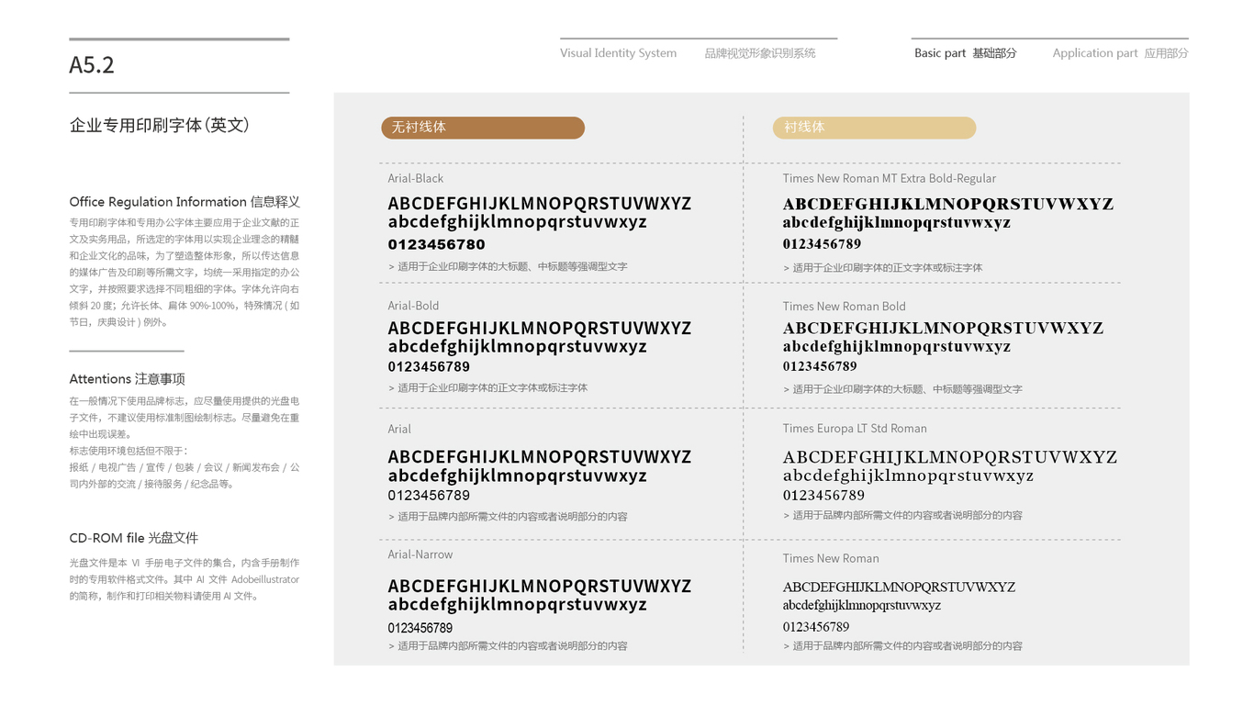Viewport: 1254px width, 705px height.
Task: Click the usage note under Times New Roman Bold
Action: tap(902, 389)
